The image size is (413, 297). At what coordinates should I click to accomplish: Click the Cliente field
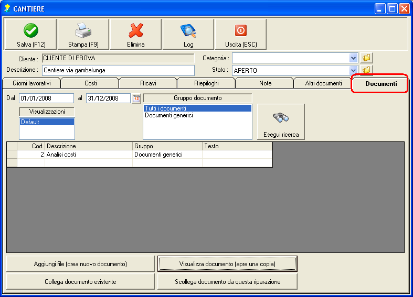click(118, 58)
